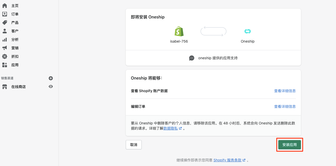Open 折扣 in the sidebar
The width and height of the screenshot is (336, 166).
pos(15,56)
